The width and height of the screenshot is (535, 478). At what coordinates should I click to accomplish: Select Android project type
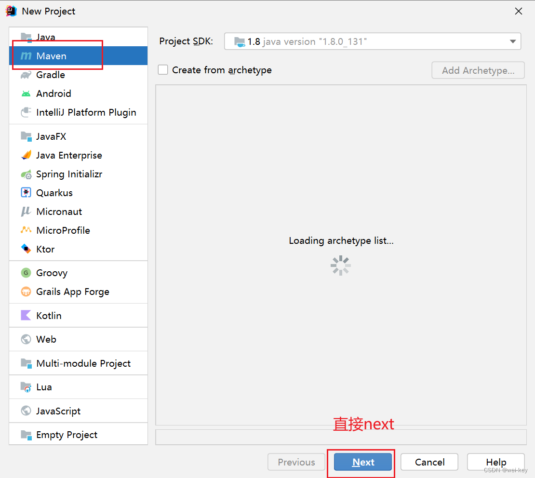(78, 93)
